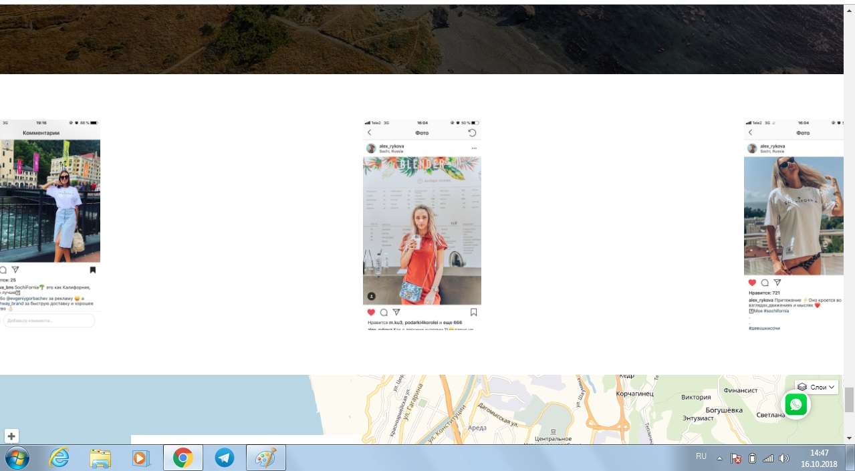This screenshot has width=855, height=471.
Task: Open Telegram from the taskbar
Action: click(x=225, y=458)
